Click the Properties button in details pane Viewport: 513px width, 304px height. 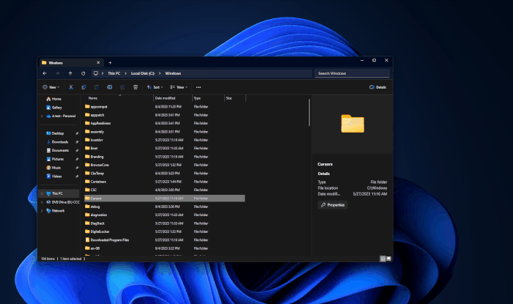click(x=333, y=205)
